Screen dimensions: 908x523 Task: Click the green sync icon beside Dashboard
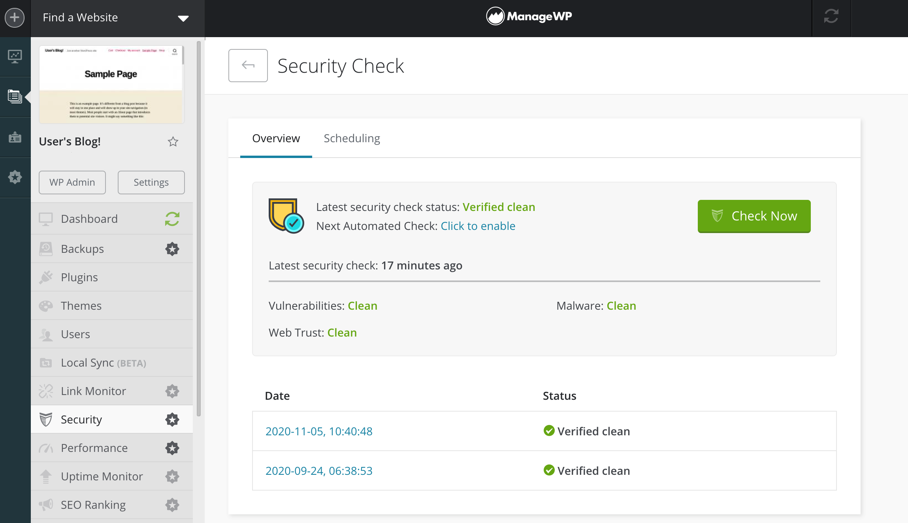pos(172,219)
